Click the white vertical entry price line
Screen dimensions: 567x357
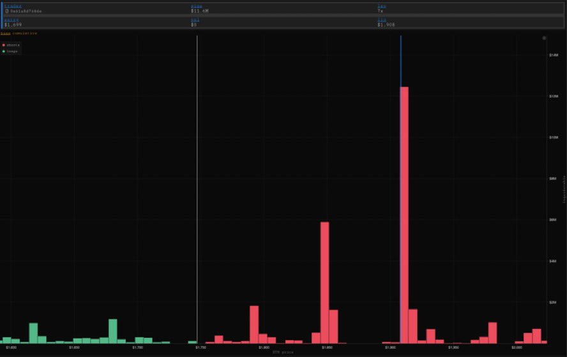tap(197, 189)
